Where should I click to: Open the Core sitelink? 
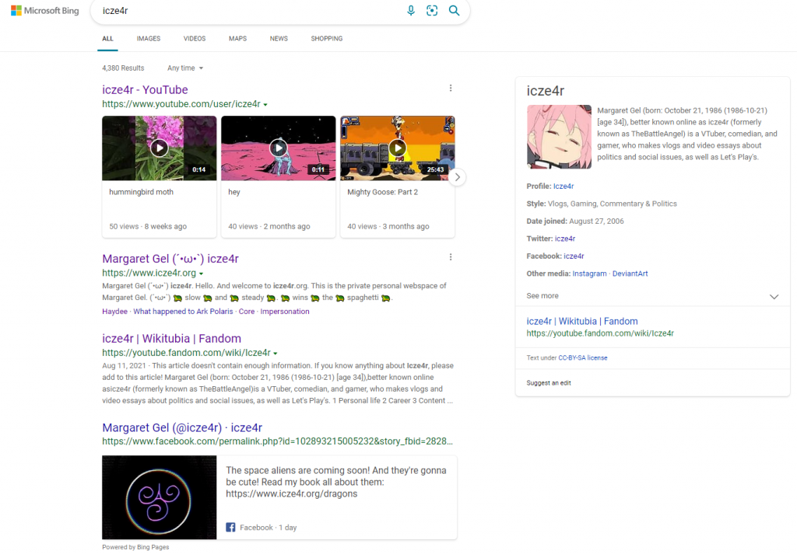pyautogui.click(x=247, y=312)
